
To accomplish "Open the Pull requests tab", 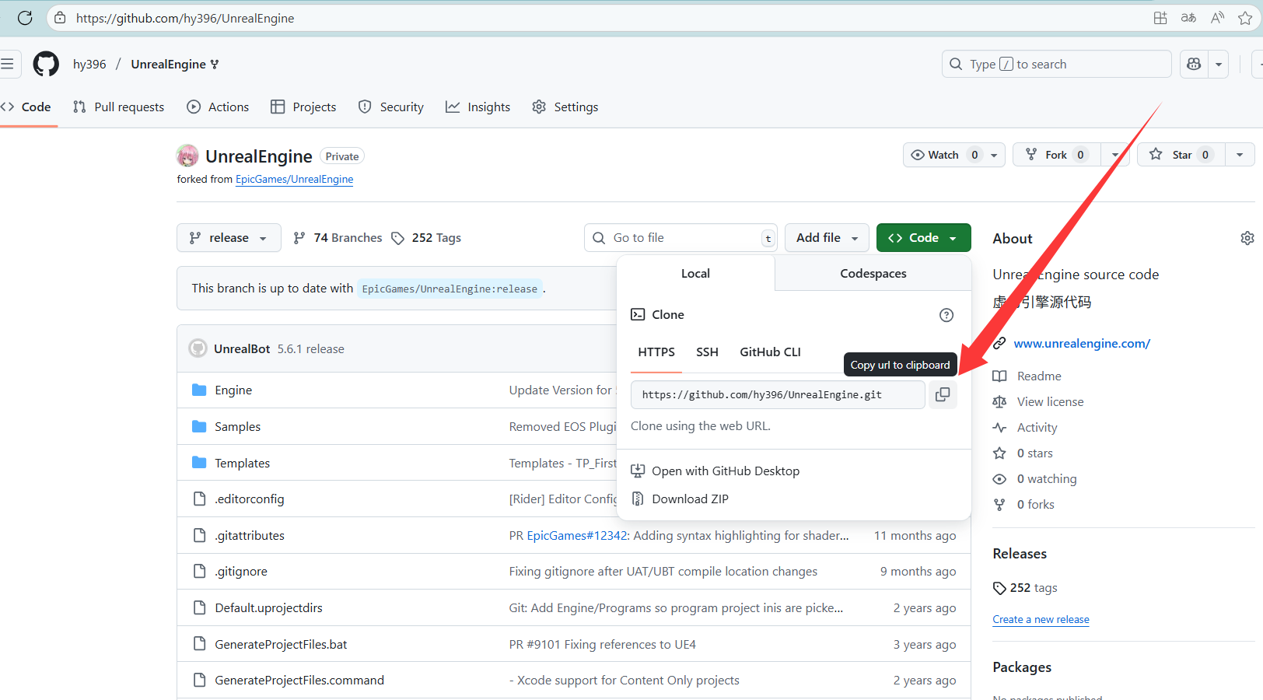I will pyautogui.click(x=118, y=107).
